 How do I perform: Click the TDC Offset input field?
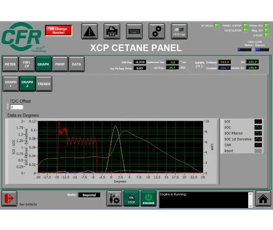click(17, 107)
